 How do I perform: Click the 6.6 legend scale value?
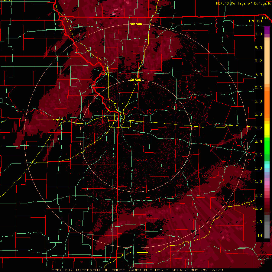pos(258,88)
